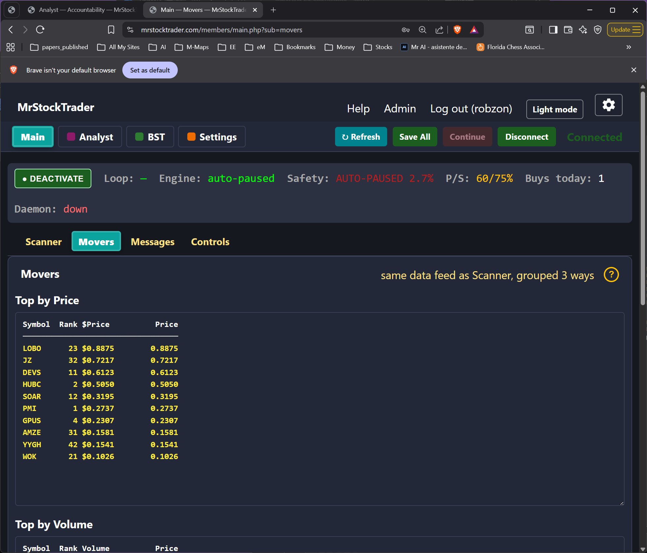
Task: Toggle the browser sidebar panel icon
Action: point(553,30)
